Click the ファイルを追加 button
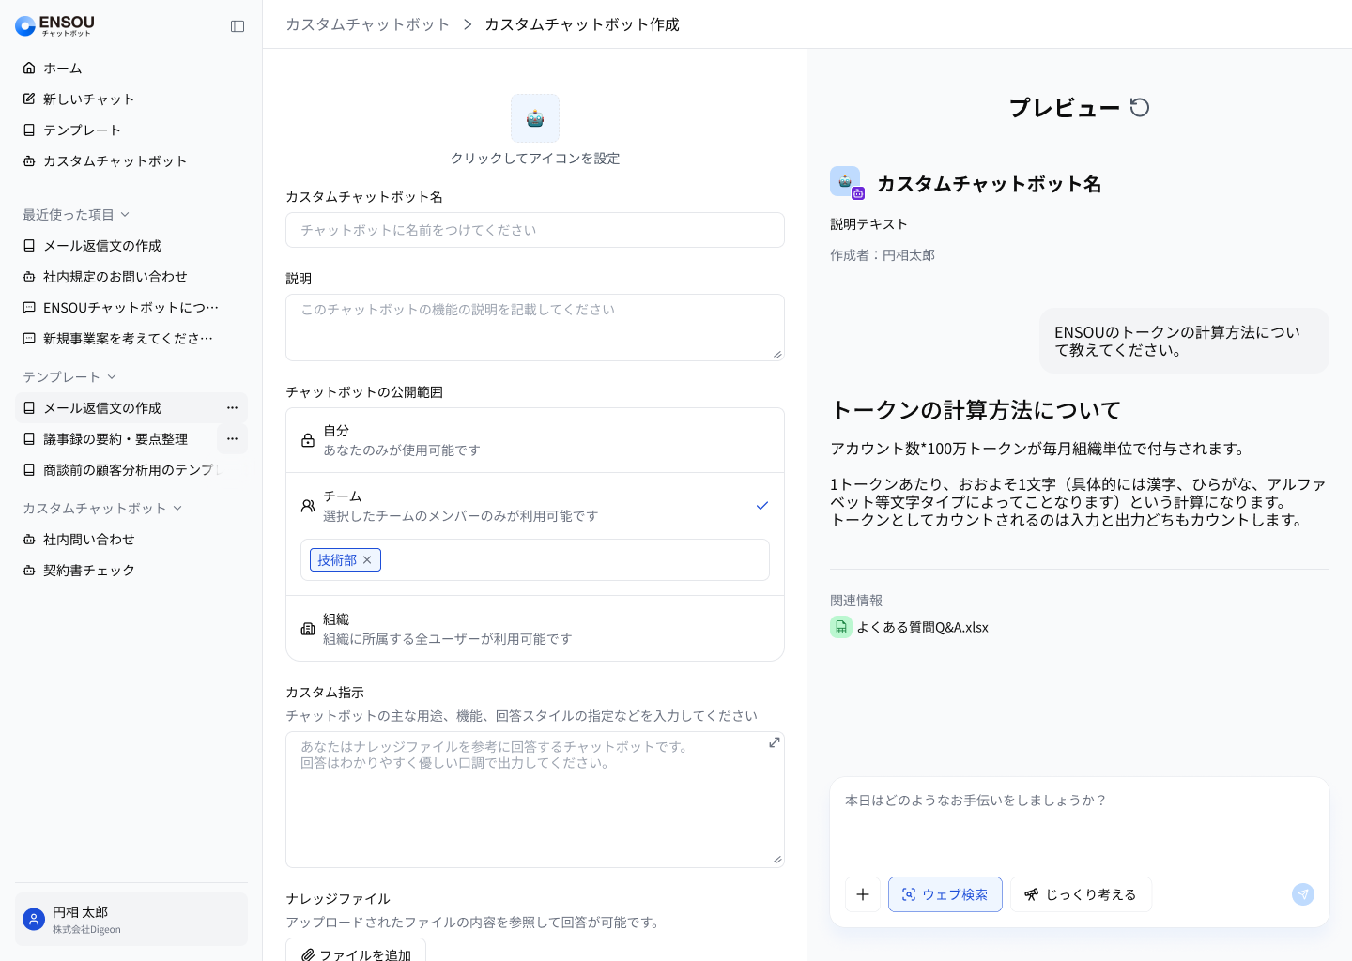1352x961 pixels. point(356,953)
